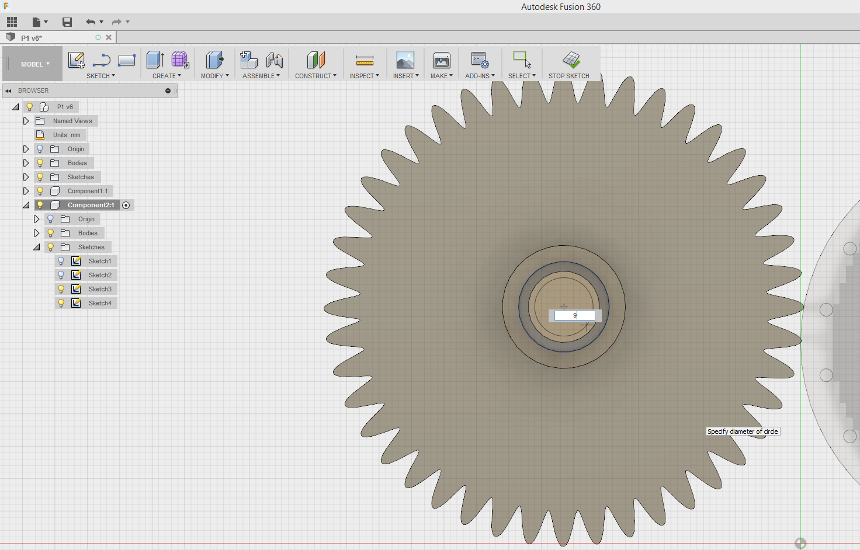Expand the top-level Origin folder
The height and width of the screenshot is (550, 860).
tap(26, 149)
